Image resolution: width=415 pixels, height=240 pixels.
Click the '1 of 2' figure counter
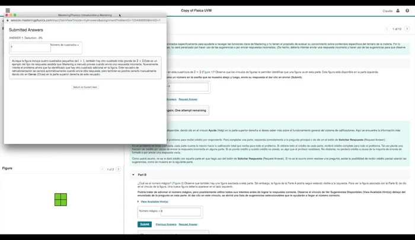[110, 169]
